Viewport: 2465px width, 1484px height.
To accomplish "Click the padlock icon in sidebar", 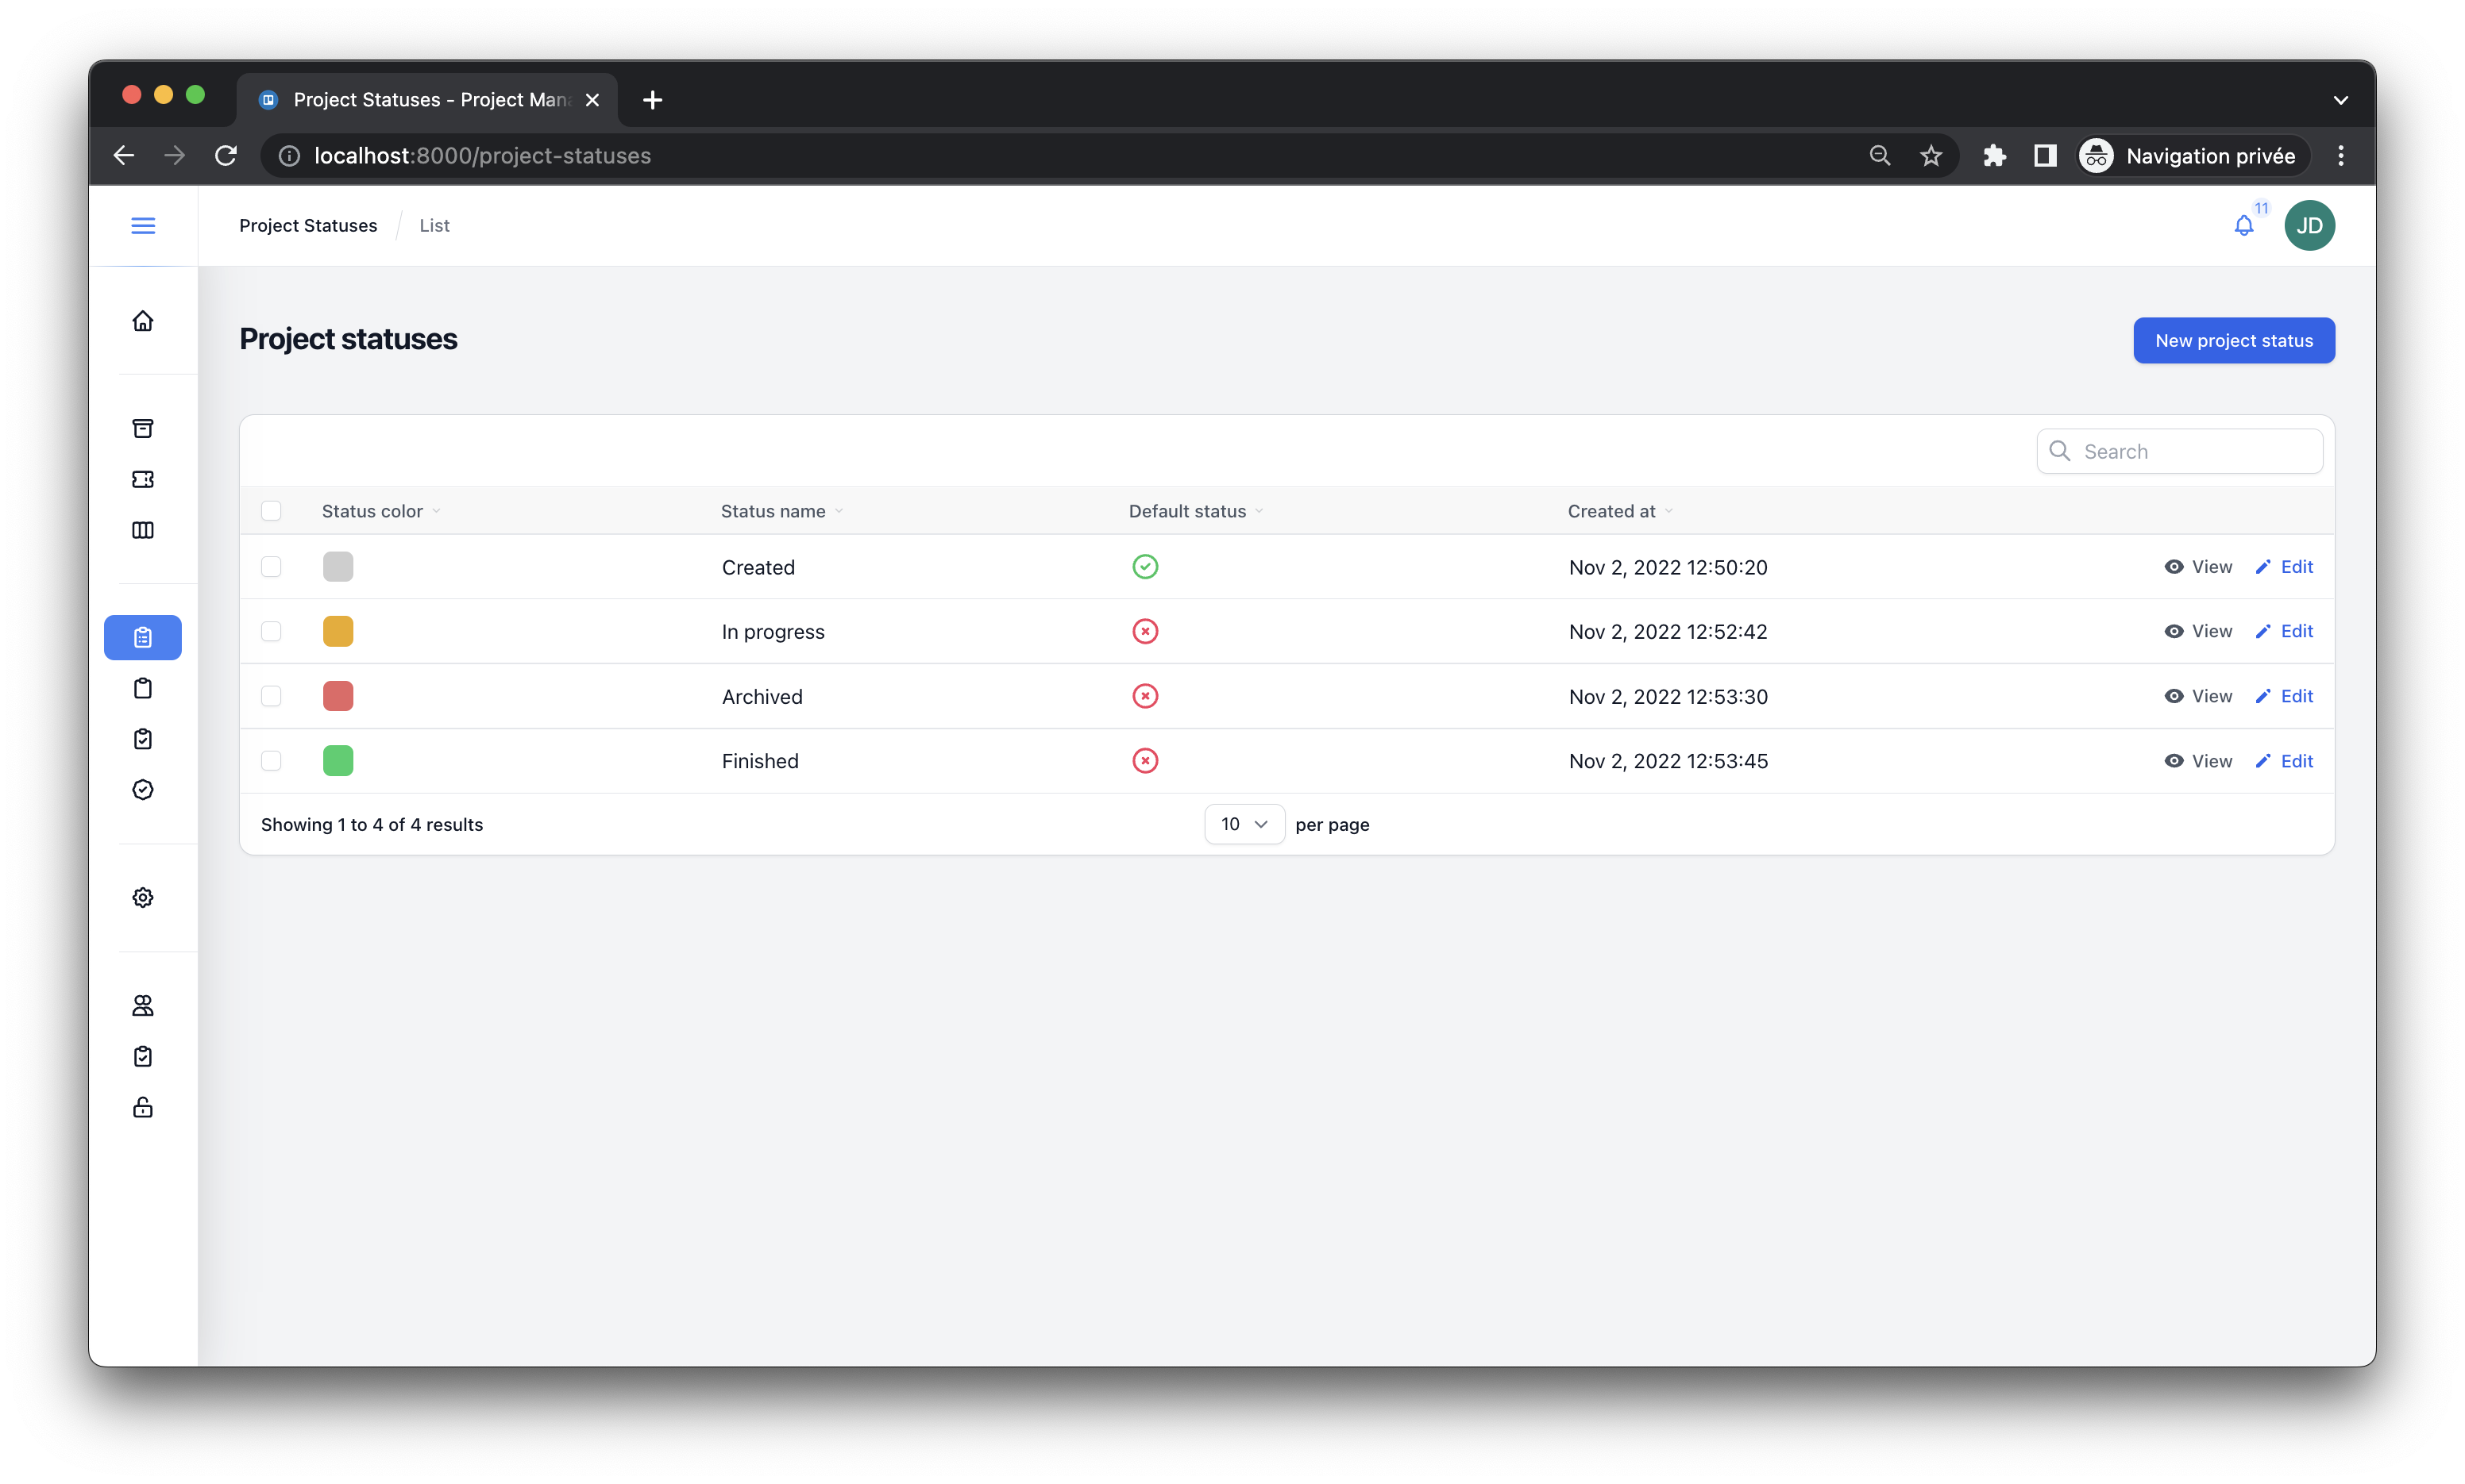I will (143, 1107).
